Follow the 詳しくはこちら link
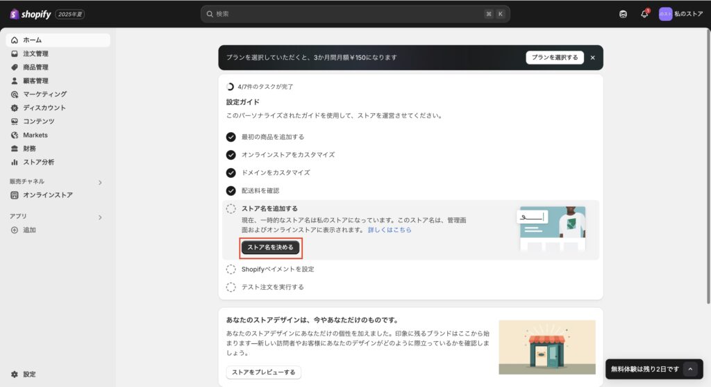The width and height of the screenshot is (711, 387). click(390, 229)
